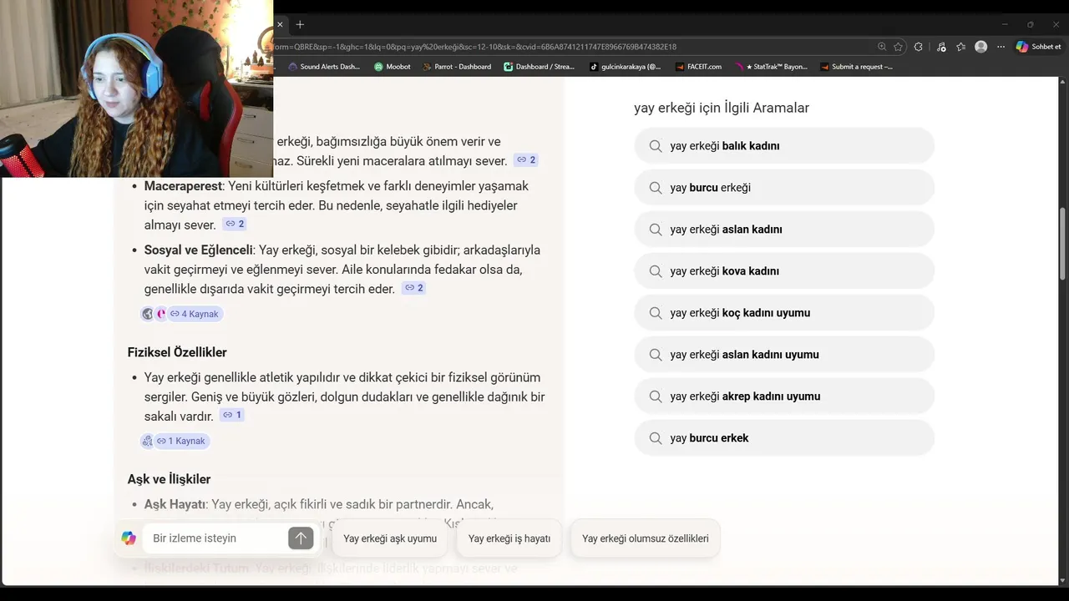Search related: yay erkeği aslan kadını

click(x=784, y=230)
